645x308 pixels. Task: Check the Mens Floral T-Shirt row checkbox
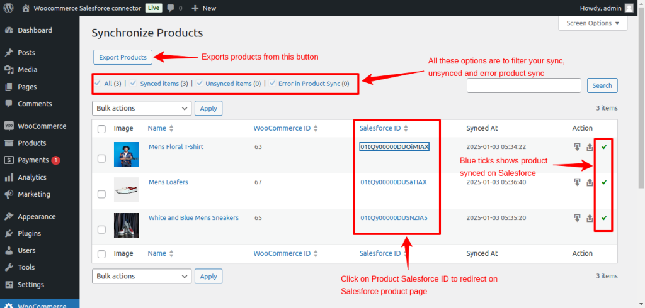pyautogui.click(x=101, y=158)
